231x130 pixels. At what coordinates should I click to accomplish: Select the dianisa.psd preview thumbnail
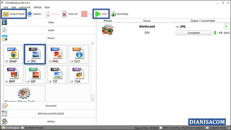[108, 30]
